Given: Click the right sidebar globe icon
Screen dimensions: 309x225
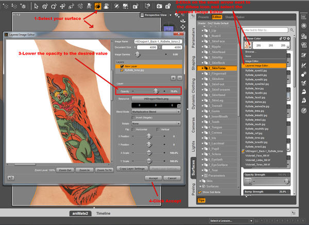Looking at the screenshot, I should coord(304,110).
